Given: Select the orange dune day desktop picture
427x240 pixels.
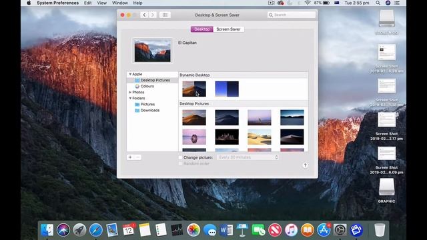Looking at the screenshot, I should pyautogui.click(x=194, y=117).
